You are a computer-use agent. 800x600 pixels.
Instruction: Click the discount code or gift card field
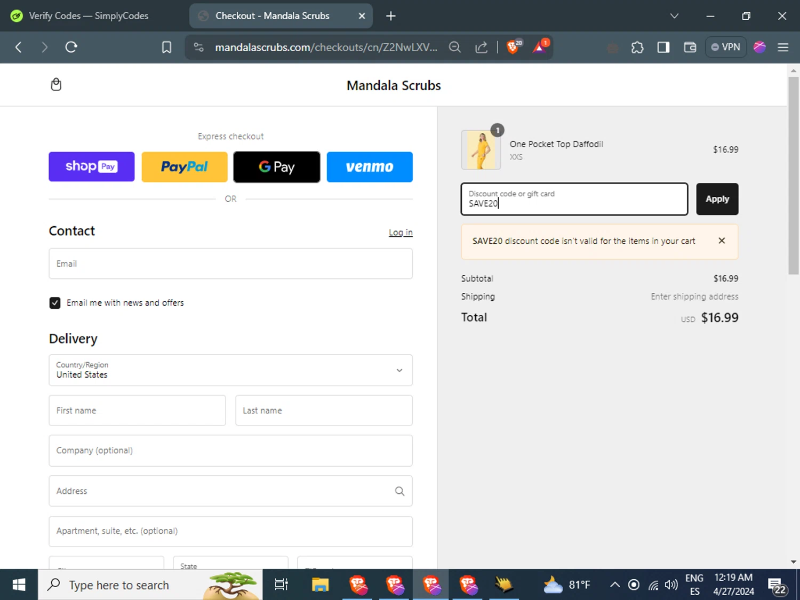574,199
